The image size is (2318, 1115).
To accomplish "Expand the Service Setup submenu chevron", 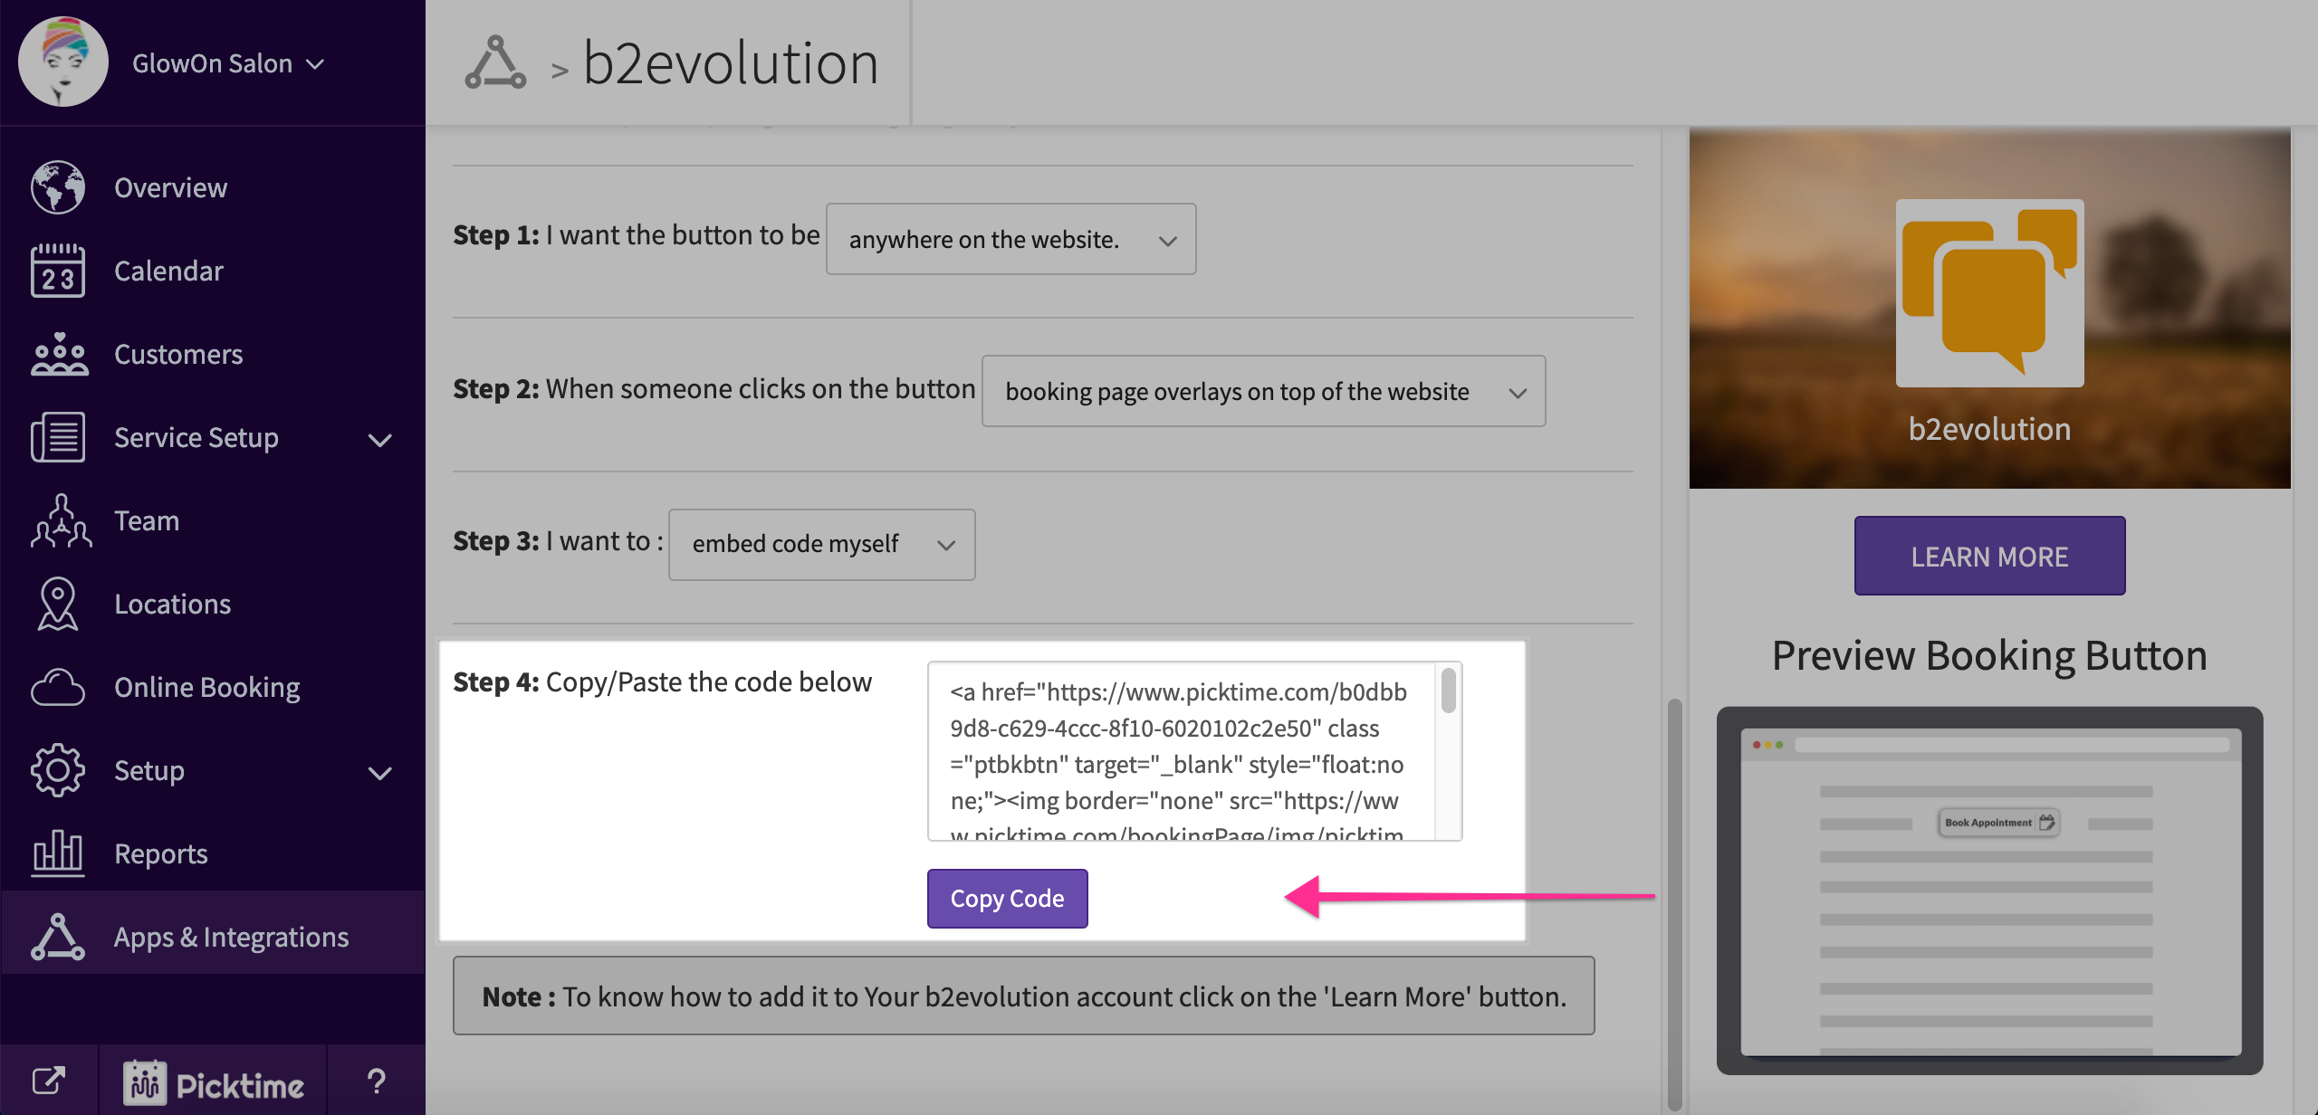I will pos(380,440).
